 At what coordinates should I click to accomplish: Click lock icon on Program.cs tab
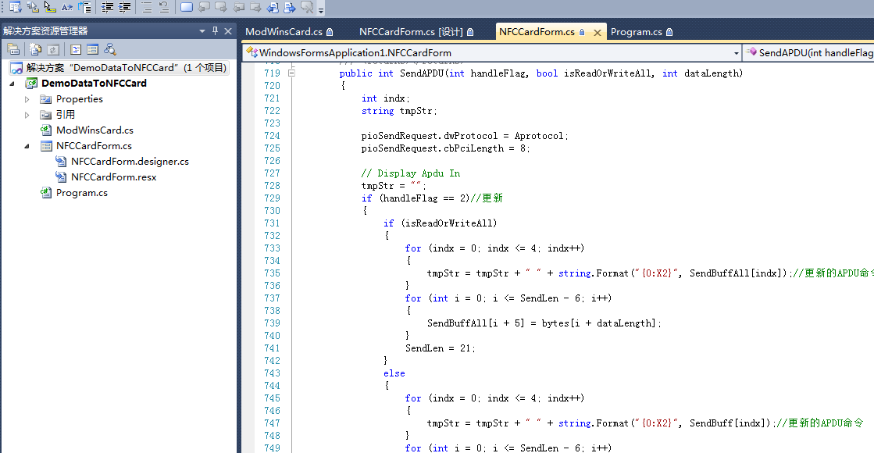click(669, 32)
